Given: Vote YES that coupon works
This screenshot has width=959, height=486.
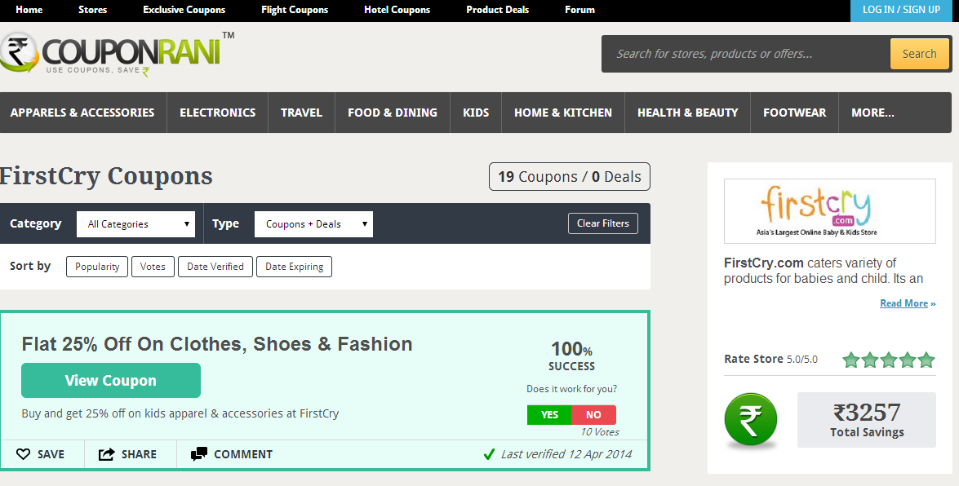Looking at the screenshot, I should [549, 415].
